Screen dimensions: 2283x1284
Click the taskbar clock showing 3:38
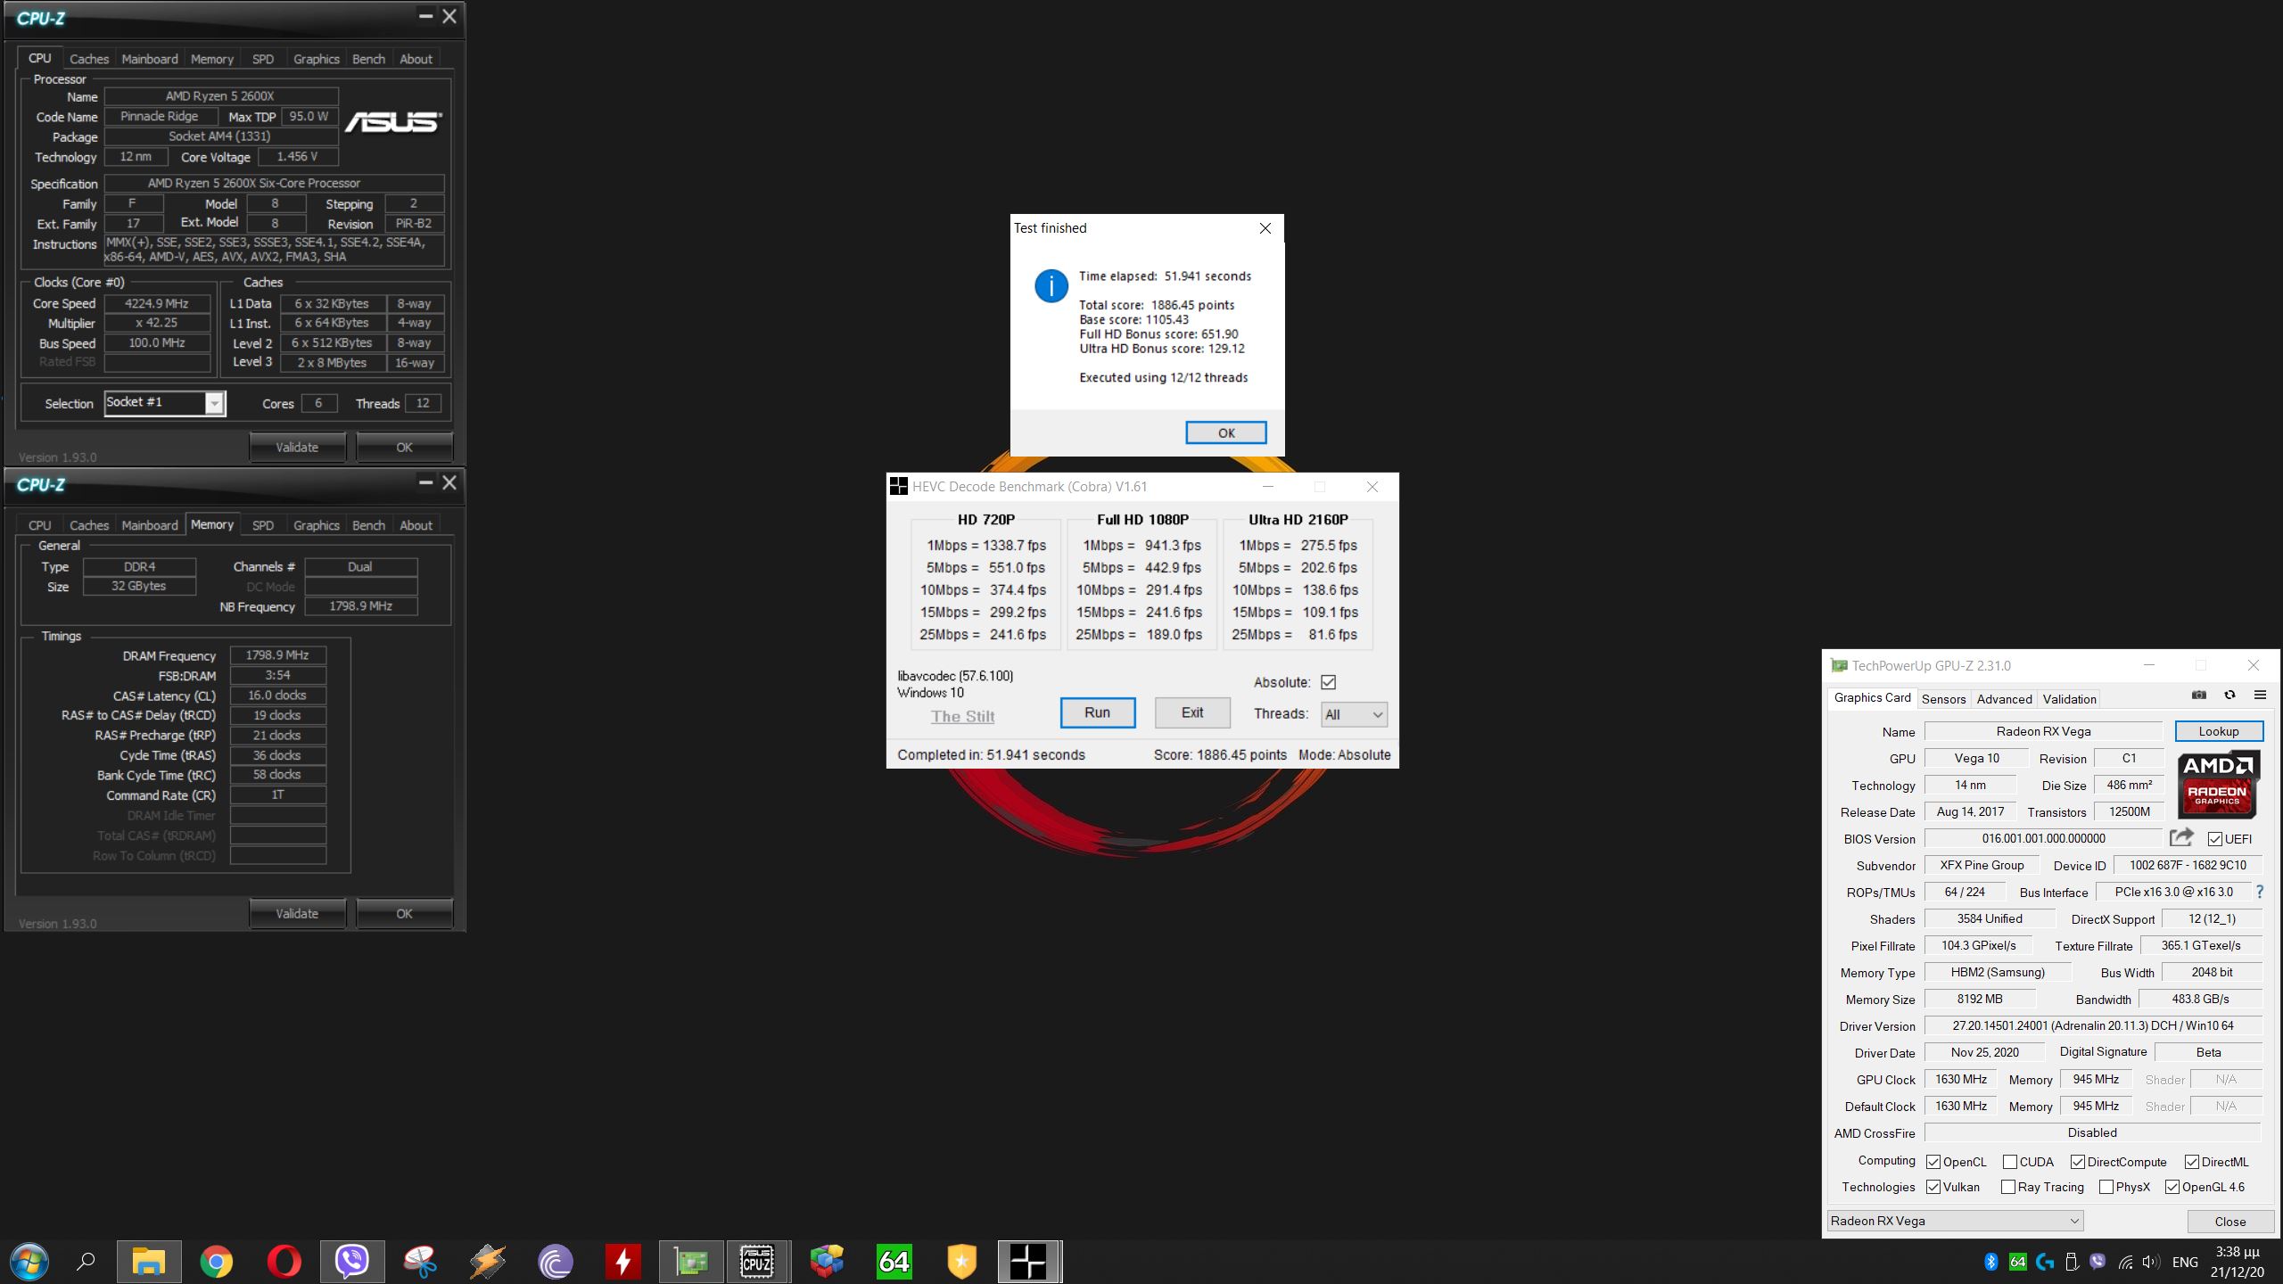2238,1262
